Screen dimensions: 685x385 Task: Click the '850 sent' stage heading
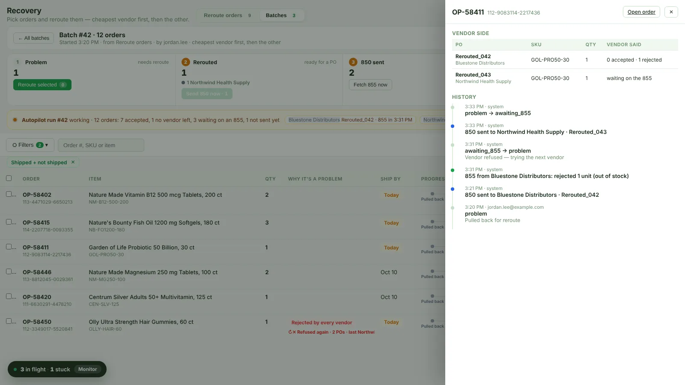[372, 62]
